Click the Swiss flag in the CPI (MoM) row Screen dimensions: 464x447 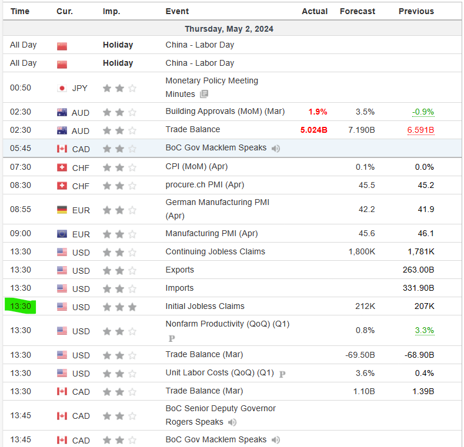tap(62, 167)
